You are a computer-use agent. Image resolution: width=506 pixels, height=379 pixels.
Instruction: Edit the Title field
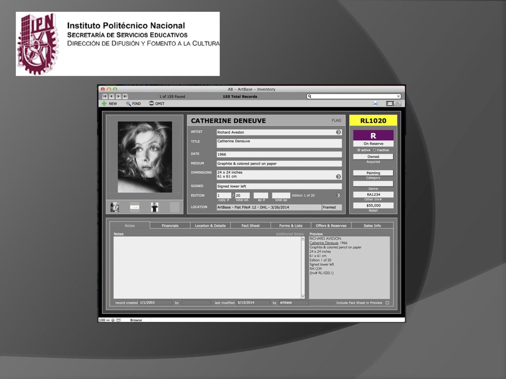(x=279, y=143)
